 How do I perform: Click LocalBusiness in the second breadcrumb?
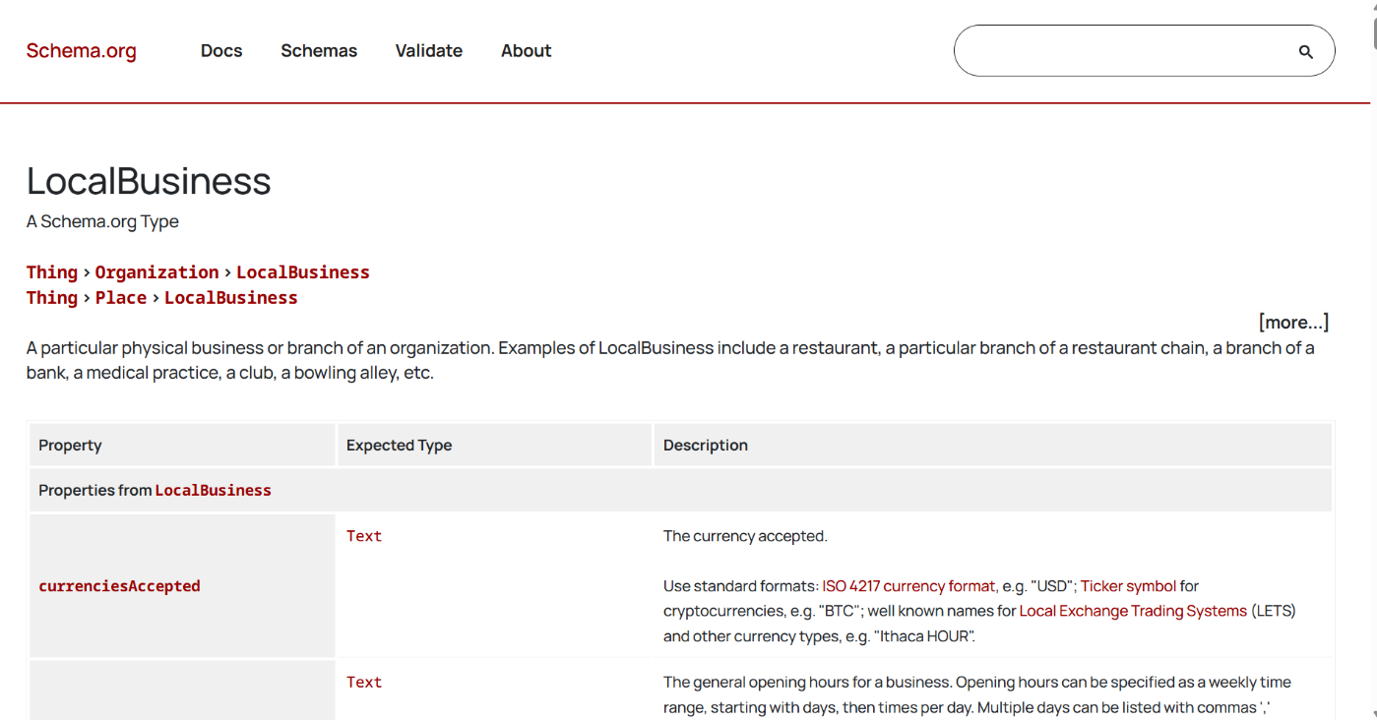point(230,298)
